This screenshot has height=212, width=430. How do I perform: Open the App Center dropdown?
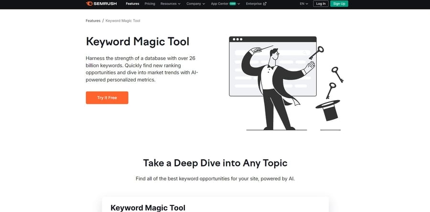pyautogui.click(x=226, y=3)
